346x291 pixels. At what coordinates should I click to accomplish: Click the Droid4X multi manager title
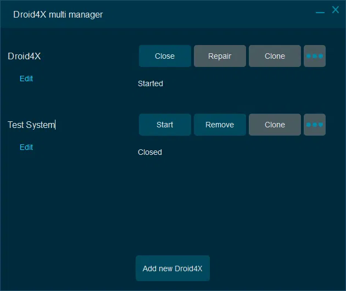[58, 15]
